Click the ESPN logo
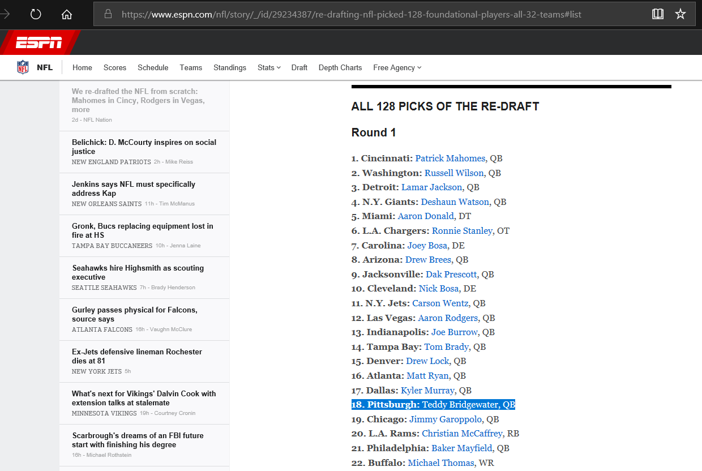The height and width of the screenshot is (471, 702). [x=38, y=42]
